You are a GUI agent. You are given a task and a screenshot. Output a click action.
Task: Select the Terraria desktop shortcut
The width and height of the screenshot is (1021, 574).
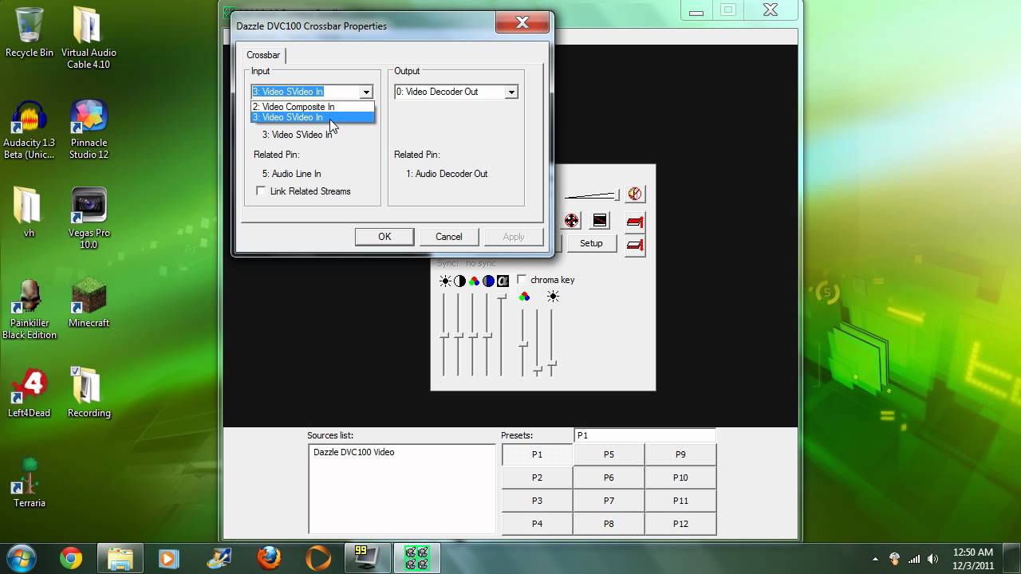coord(30,483)
